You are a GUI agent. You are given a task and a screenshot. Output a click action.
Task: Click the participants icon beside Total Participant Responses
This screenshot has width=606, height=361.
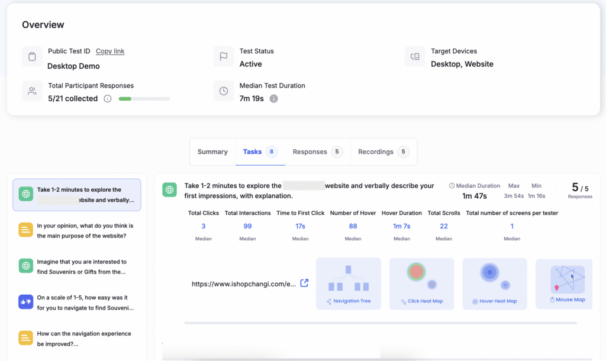[x=33, y=91]
